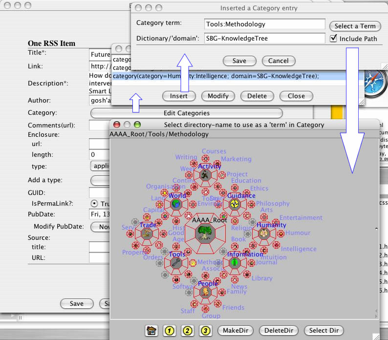388x340 pixels.
Task: Click the Select a Term button
Action: (x=355, y=26)
